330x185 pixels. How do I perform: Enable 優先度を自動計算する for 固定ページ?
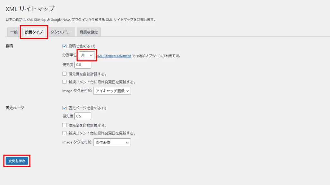(64, 125)
